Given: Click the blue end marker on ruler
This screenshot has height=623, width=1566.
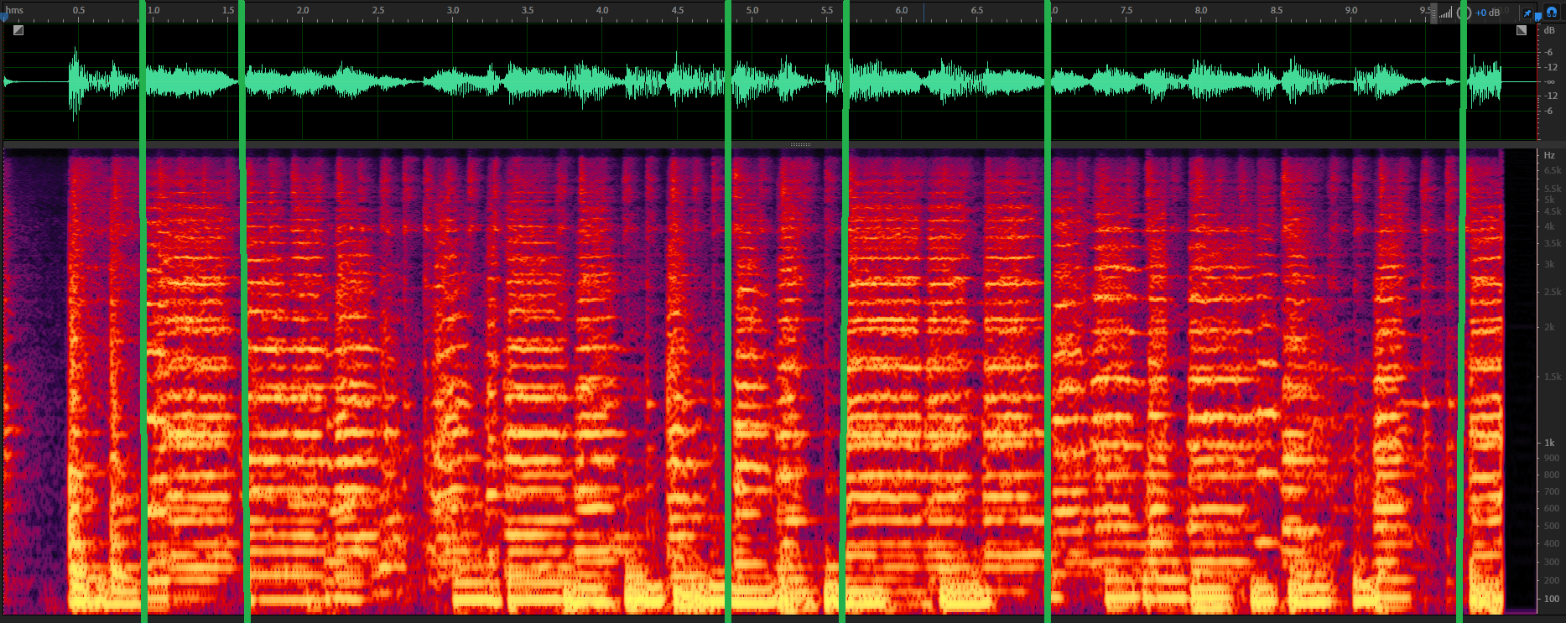Looking at the screenshot, I should [x=1537, y=16].
